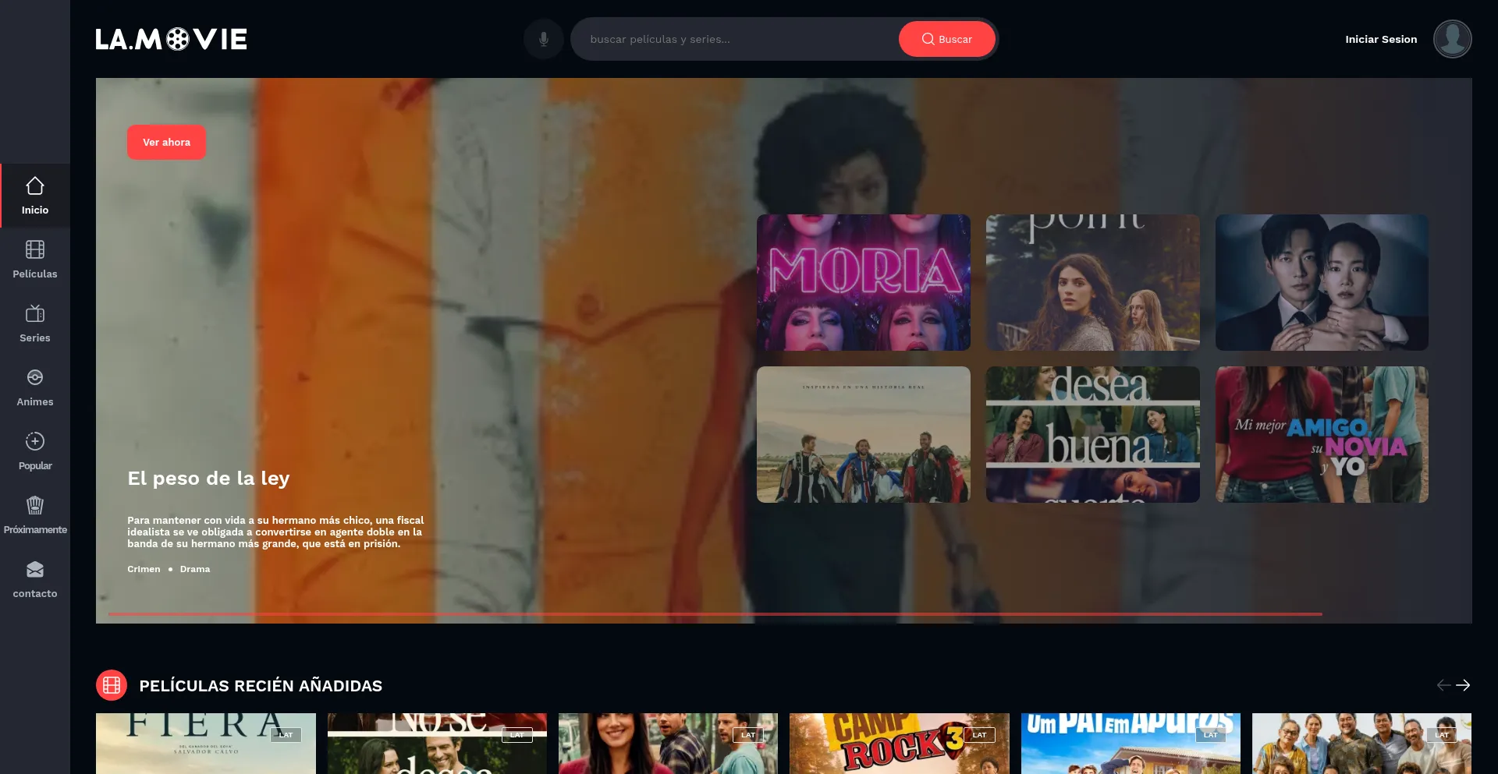The image size is (1498, 774).
Task: Activate the microphone voice search icon
Action: (x=544, y=39)
